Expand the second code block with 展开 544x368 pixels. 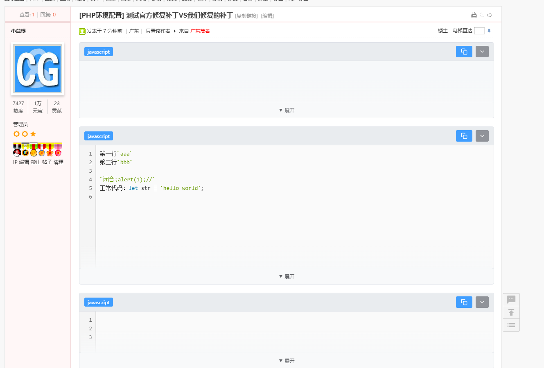coord(287,277)
